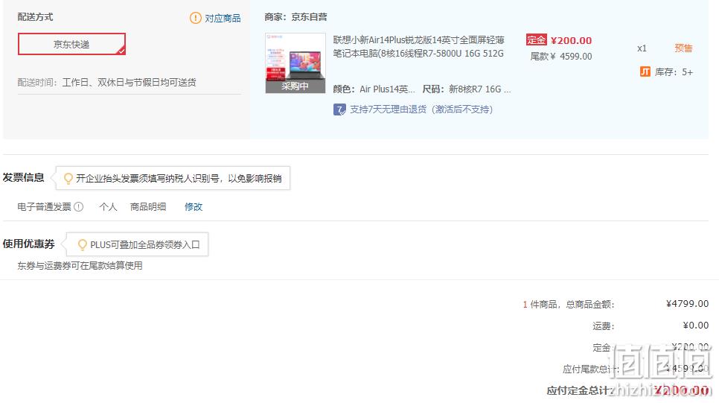Click the 运费 ¥0.00 value
The width and height of the screenshot is (719, 403).
[696, 325]
